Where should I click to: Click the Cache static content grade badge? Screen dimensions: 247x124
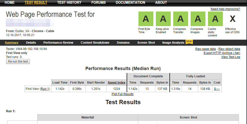pos(215,19)
